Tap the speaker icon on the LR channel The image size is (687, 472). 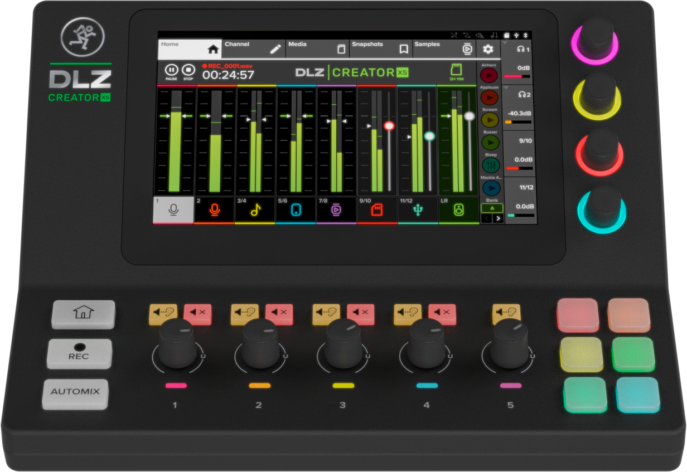click(x=460, y=209)
